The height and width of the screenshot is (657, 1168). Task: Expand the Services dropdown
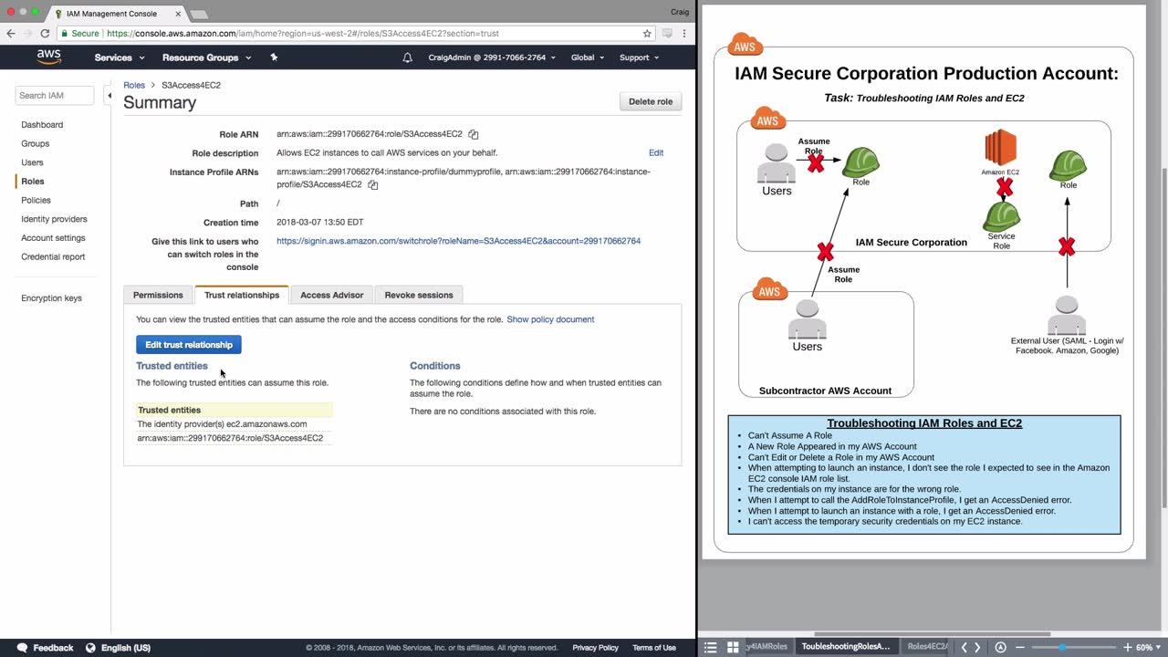(120, 57)
